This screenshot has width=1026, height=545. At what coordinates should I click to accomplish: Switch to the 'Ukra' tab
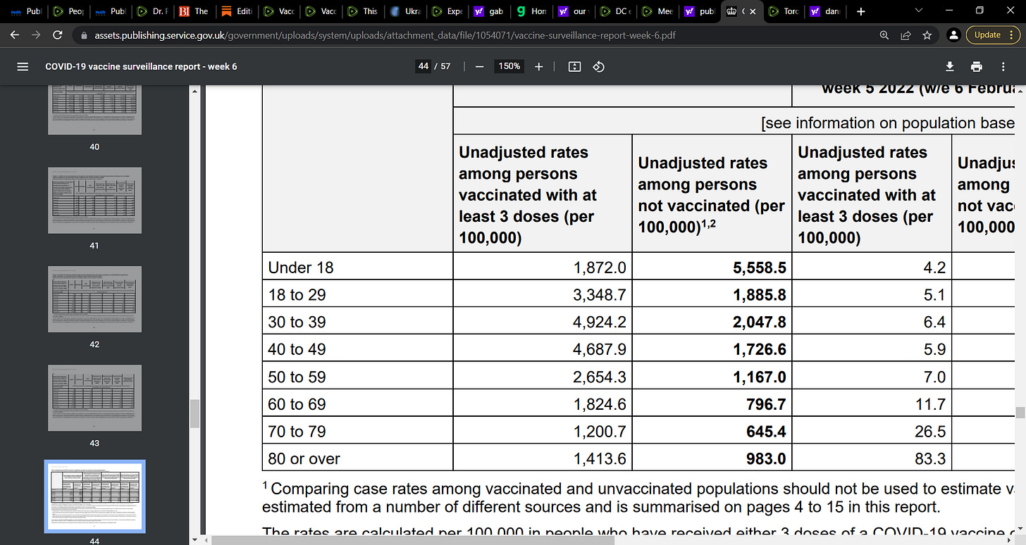coord(404,11)
